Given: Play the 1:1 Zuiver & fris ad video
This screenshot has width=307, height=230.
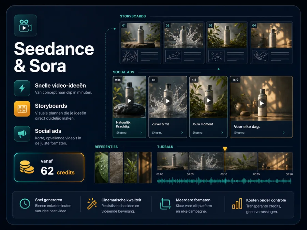Looking at the screenshot, I should click(168, 101).
